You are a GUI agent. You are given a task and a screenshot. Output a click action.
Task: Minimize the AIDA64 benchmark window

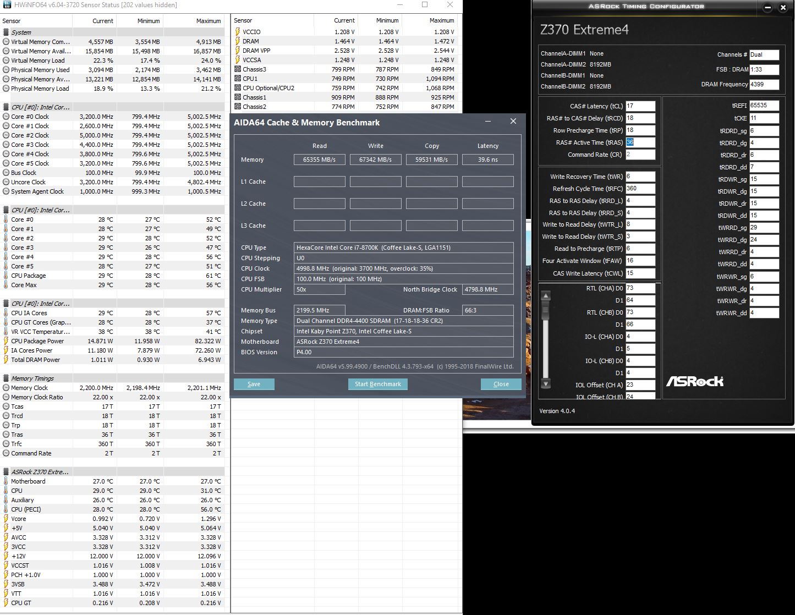pyautogui.click(x=488, y=122)
